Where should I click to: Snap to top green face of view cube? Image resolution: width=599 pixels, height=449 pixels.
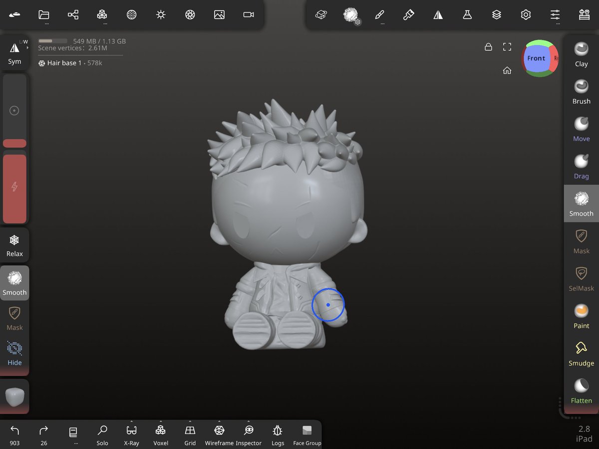click(539, 43)
